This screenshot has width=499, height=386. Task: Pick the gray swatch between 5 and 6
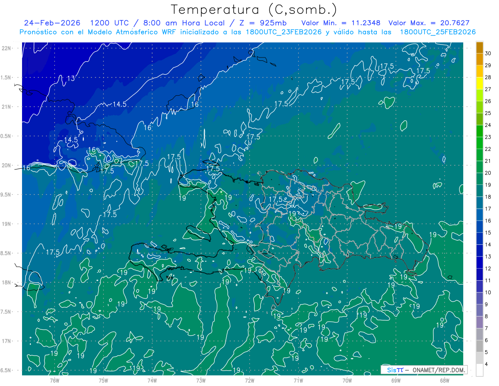pos(479,346)
